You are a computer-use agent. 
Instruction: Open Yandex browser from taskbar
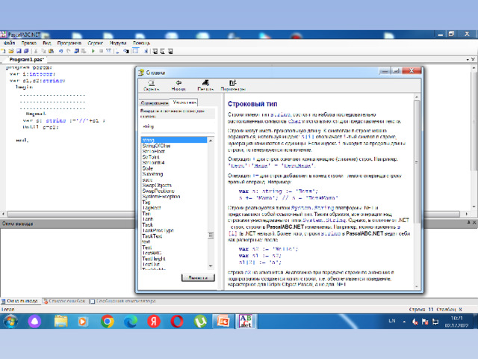pyautogui.click(x=154, y=322)
